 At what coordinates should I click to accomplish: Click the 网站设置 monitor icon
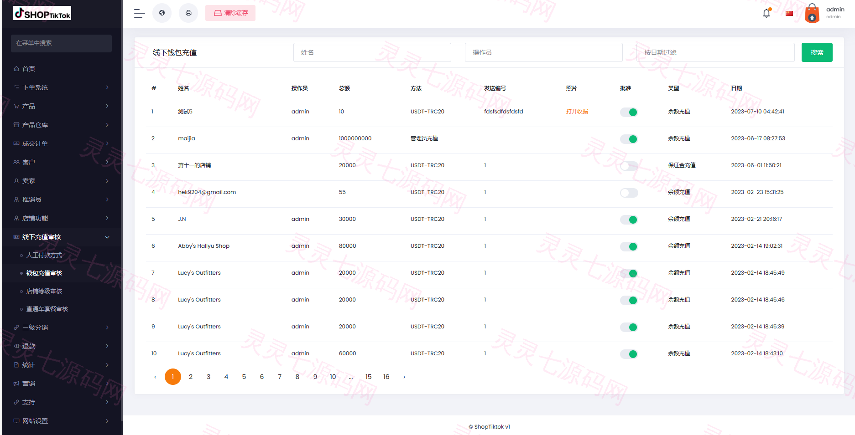[16, 421]
